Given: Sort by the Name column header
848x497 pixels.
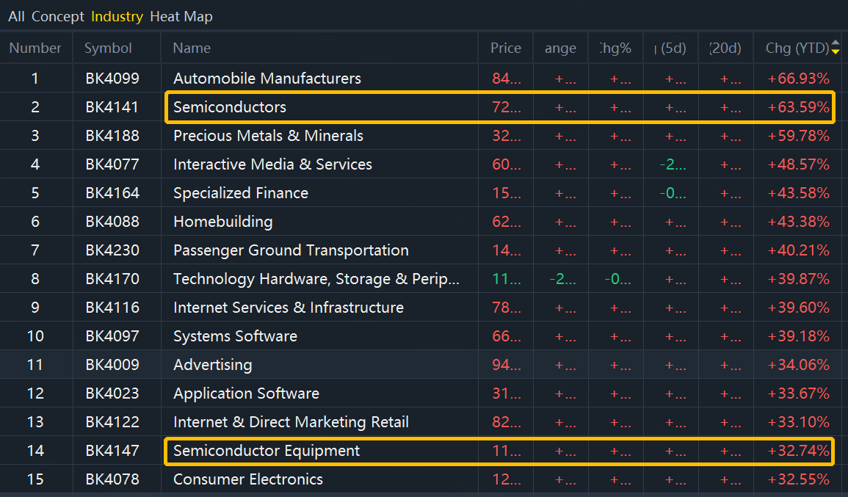Looking at the screenshot, I should [x=192, y=48].
